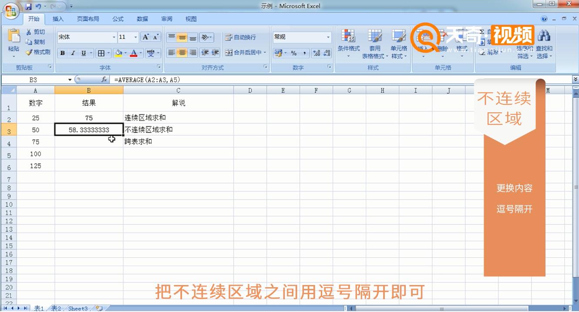Viewport: 579px width, 312px height.
Task: Switch to sheet tab Sheet3
Action: [x=78, y=309]
